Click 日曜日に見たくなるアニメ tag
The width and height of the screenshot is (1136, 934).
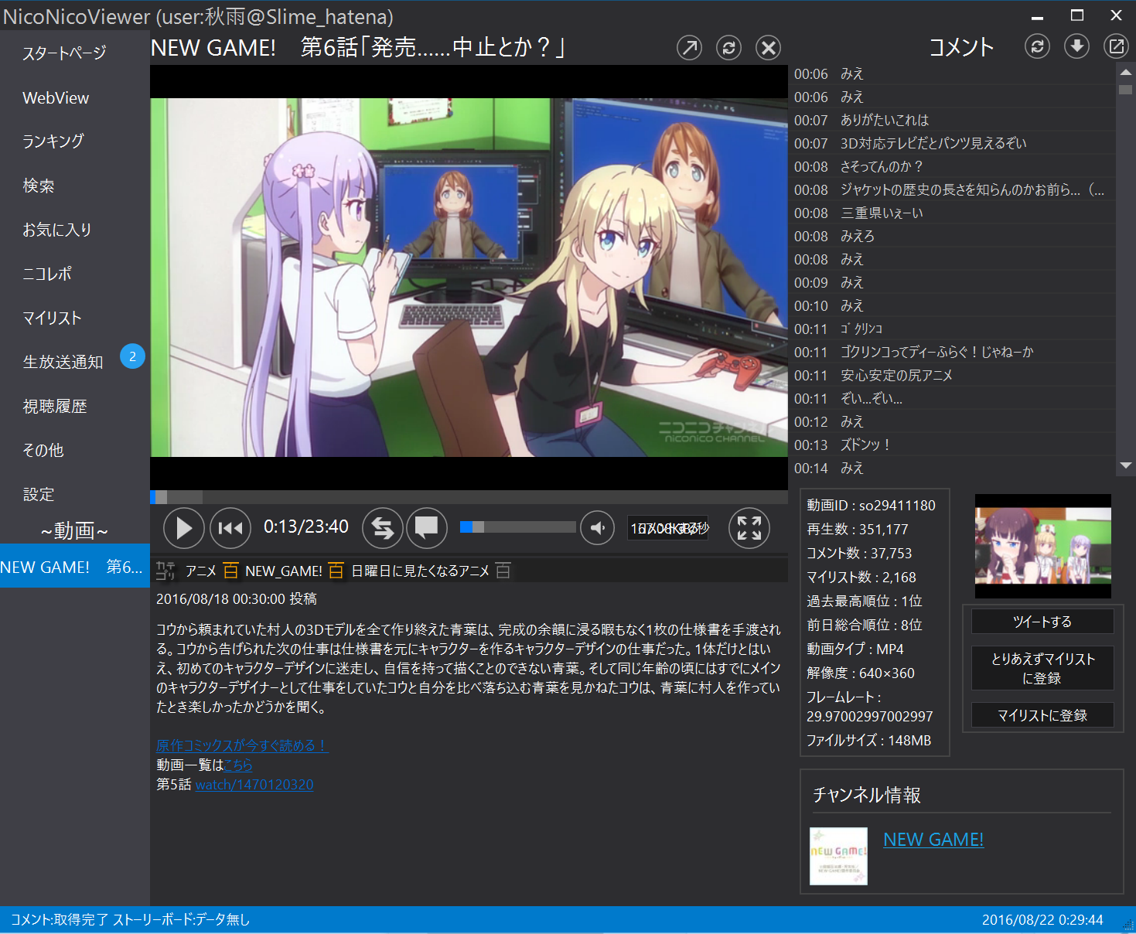[420, 571]
